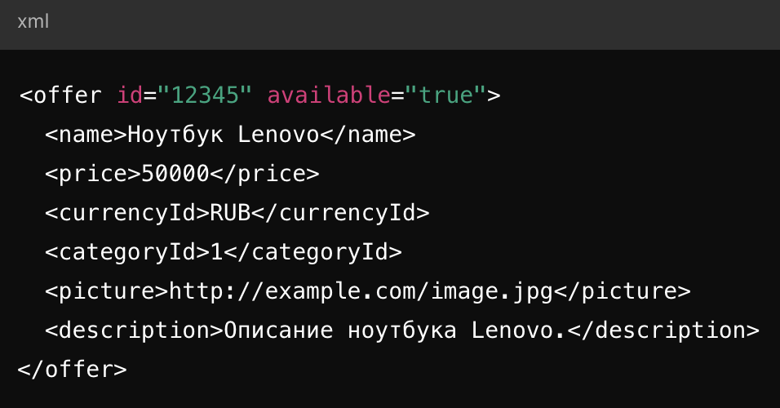The width and height of the screenshot is (780, 408).
Task: Click the opening picture tag
Action: tap(107, 291)
